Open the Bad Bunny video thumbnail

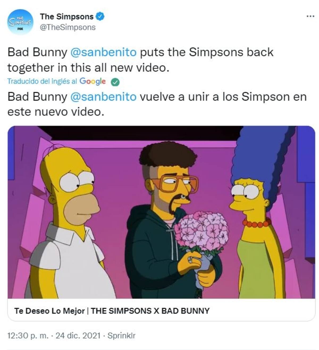(x=161, y=212)
